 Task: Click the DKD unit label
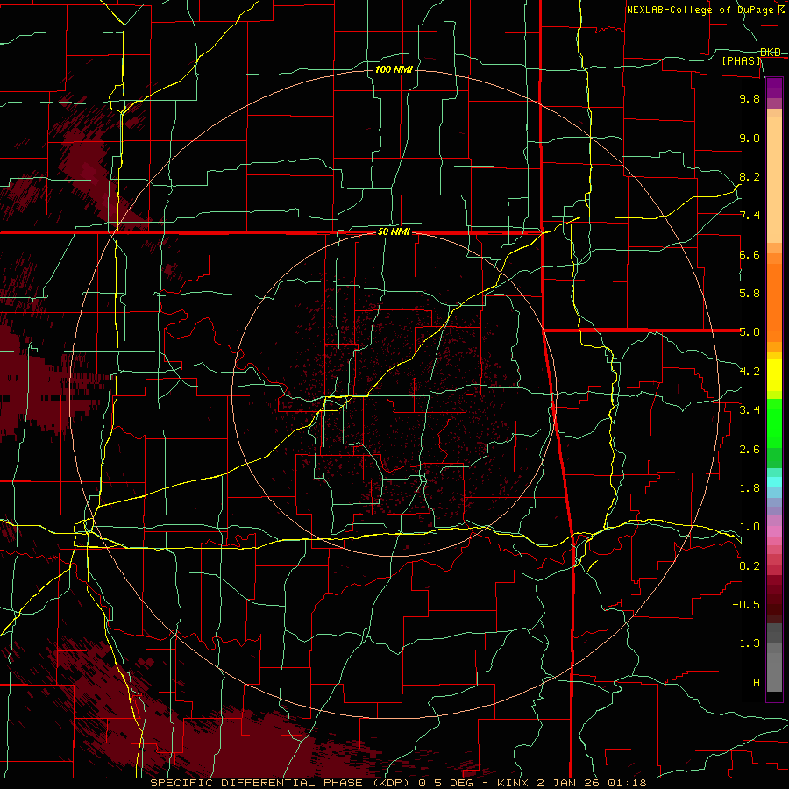coord(771,53)
